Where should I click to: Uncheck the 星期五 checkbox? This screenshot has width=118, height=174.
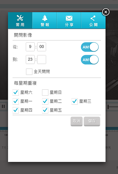coord(45,110)
